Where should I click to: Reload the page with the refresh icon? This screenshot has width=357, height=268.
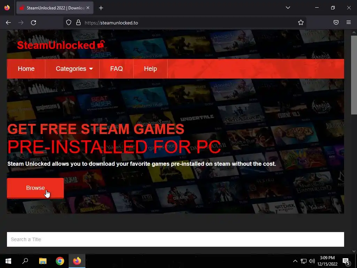tap(33, 23)
